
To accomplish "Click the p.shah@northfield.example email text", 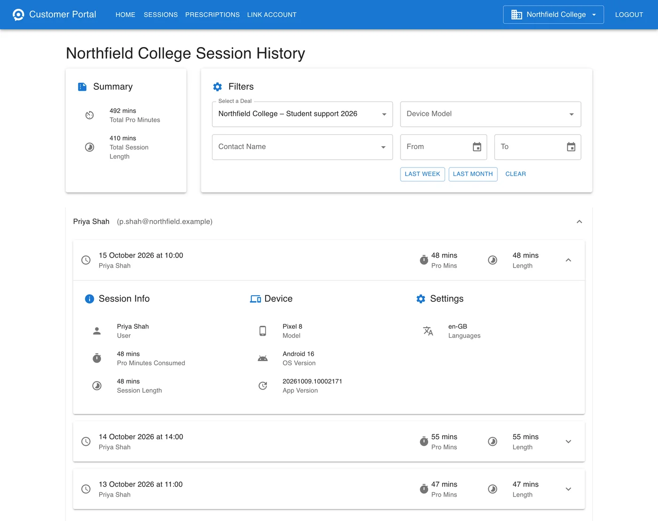I will (x=164, y=221).
